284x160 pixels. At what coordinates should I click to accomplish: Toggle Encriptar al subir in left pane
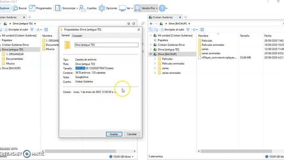(16, 30)
